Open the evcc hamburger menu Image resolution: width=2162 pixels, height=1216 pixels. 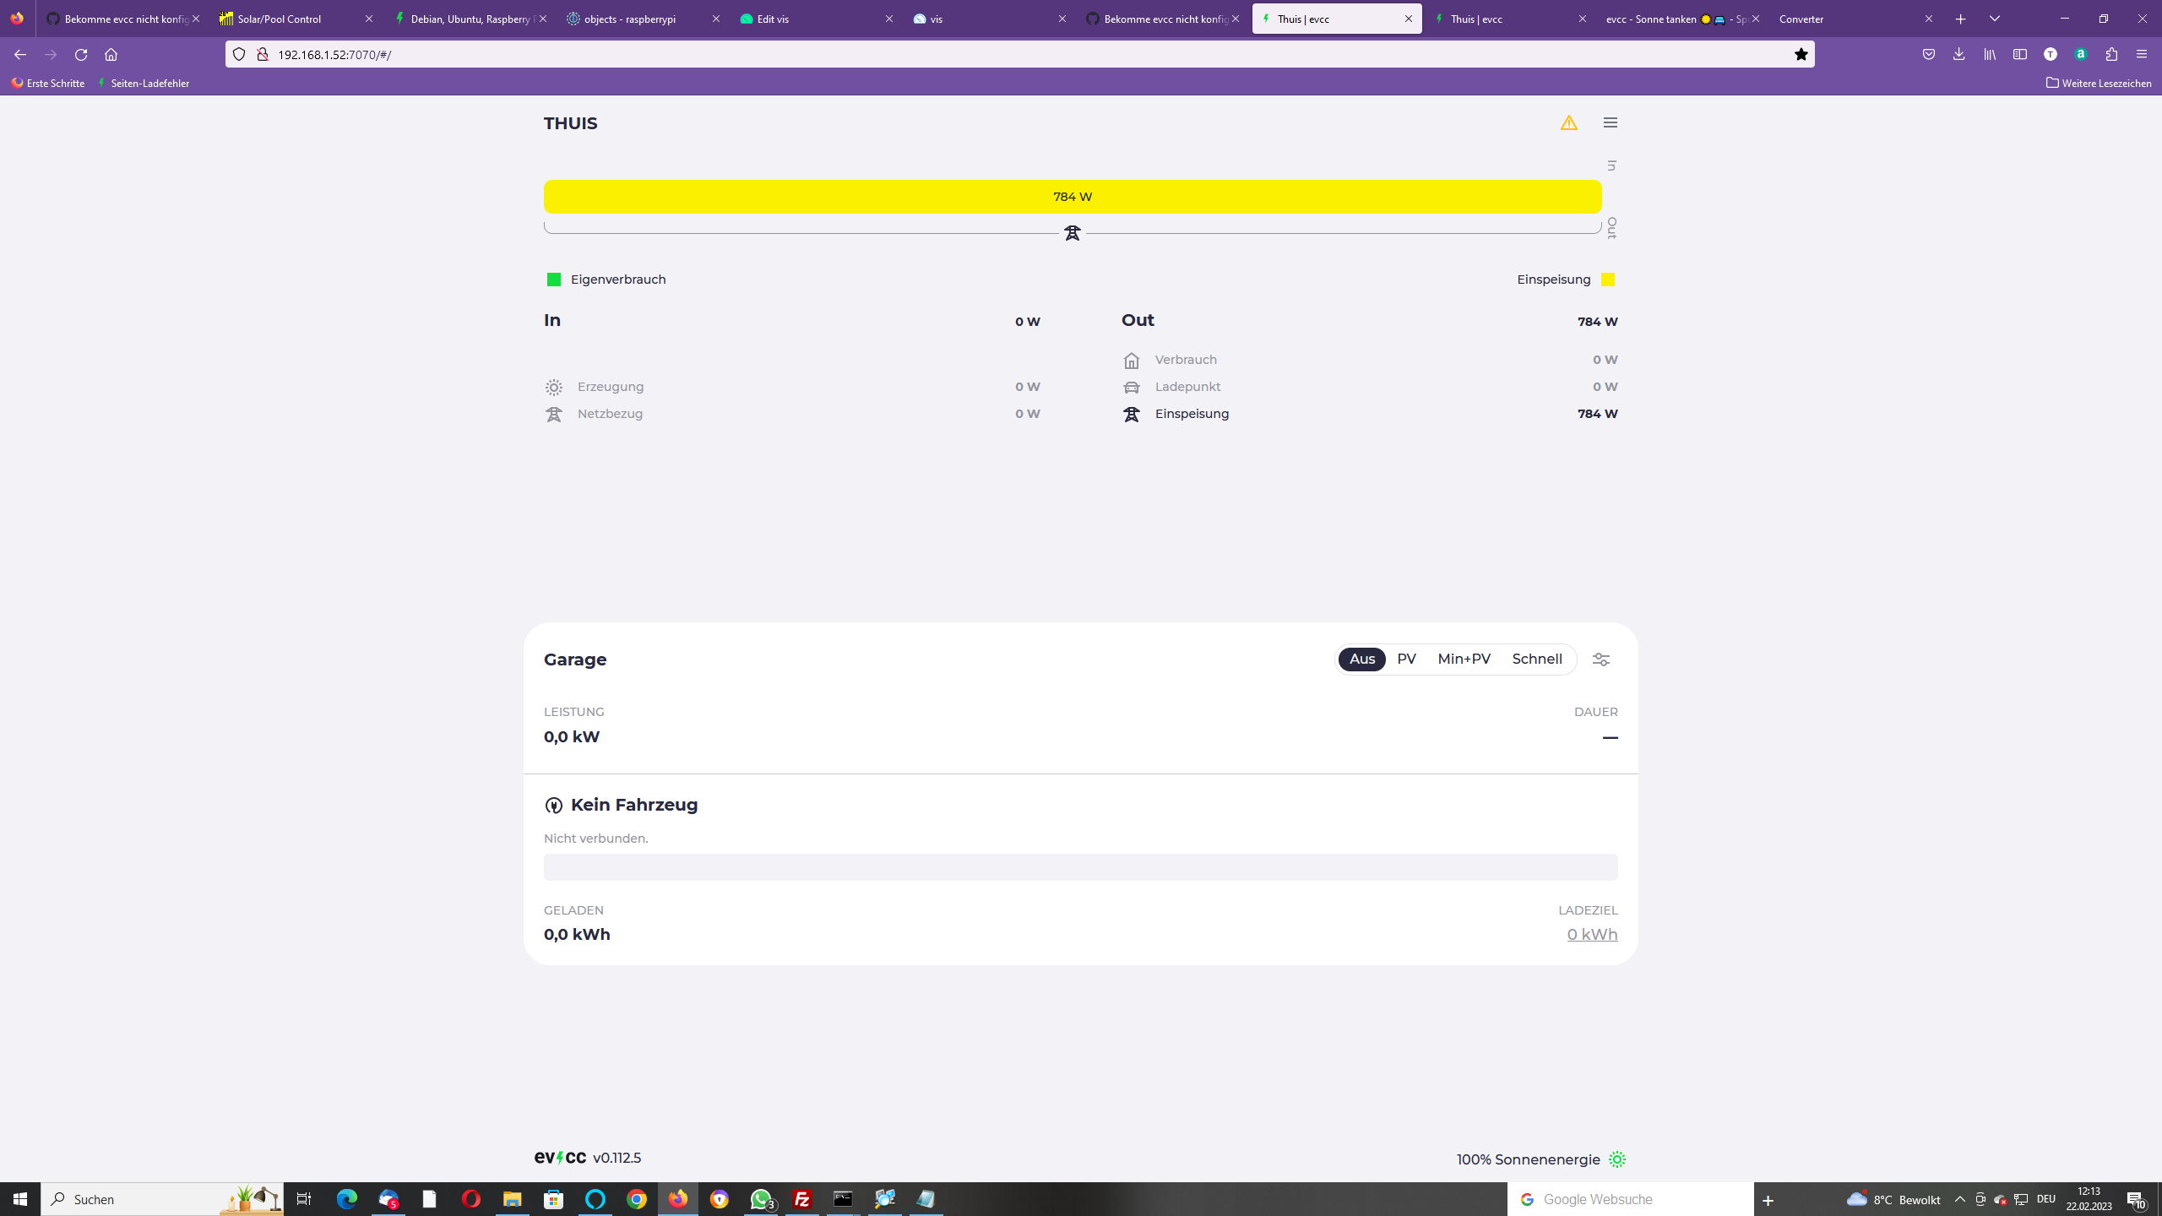(1610, 123)
